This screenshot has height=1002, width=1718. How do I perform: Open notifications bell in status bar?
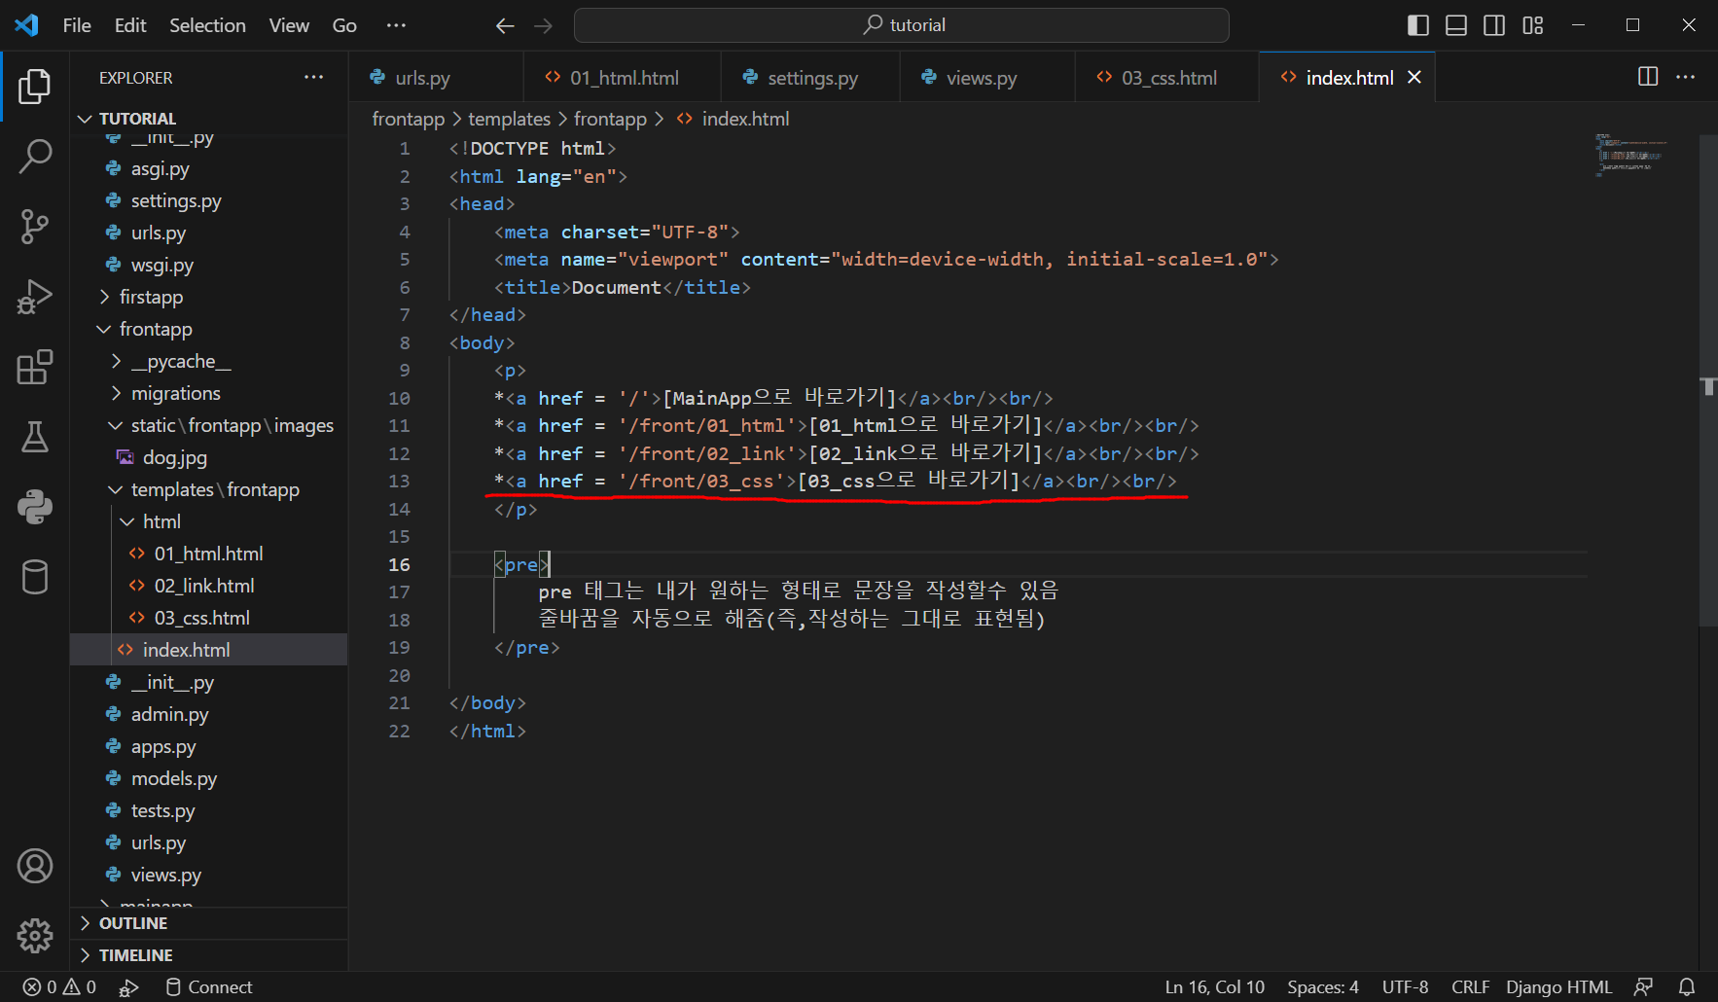(1687, 986)
